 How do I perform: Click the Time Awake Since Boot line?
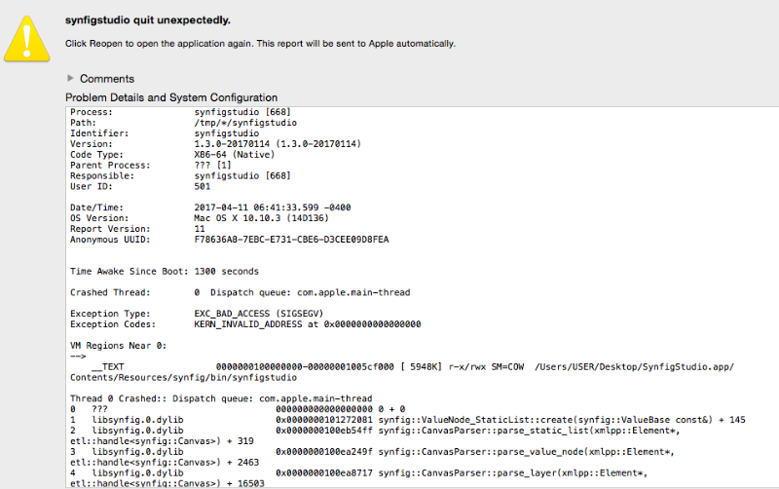165,271
